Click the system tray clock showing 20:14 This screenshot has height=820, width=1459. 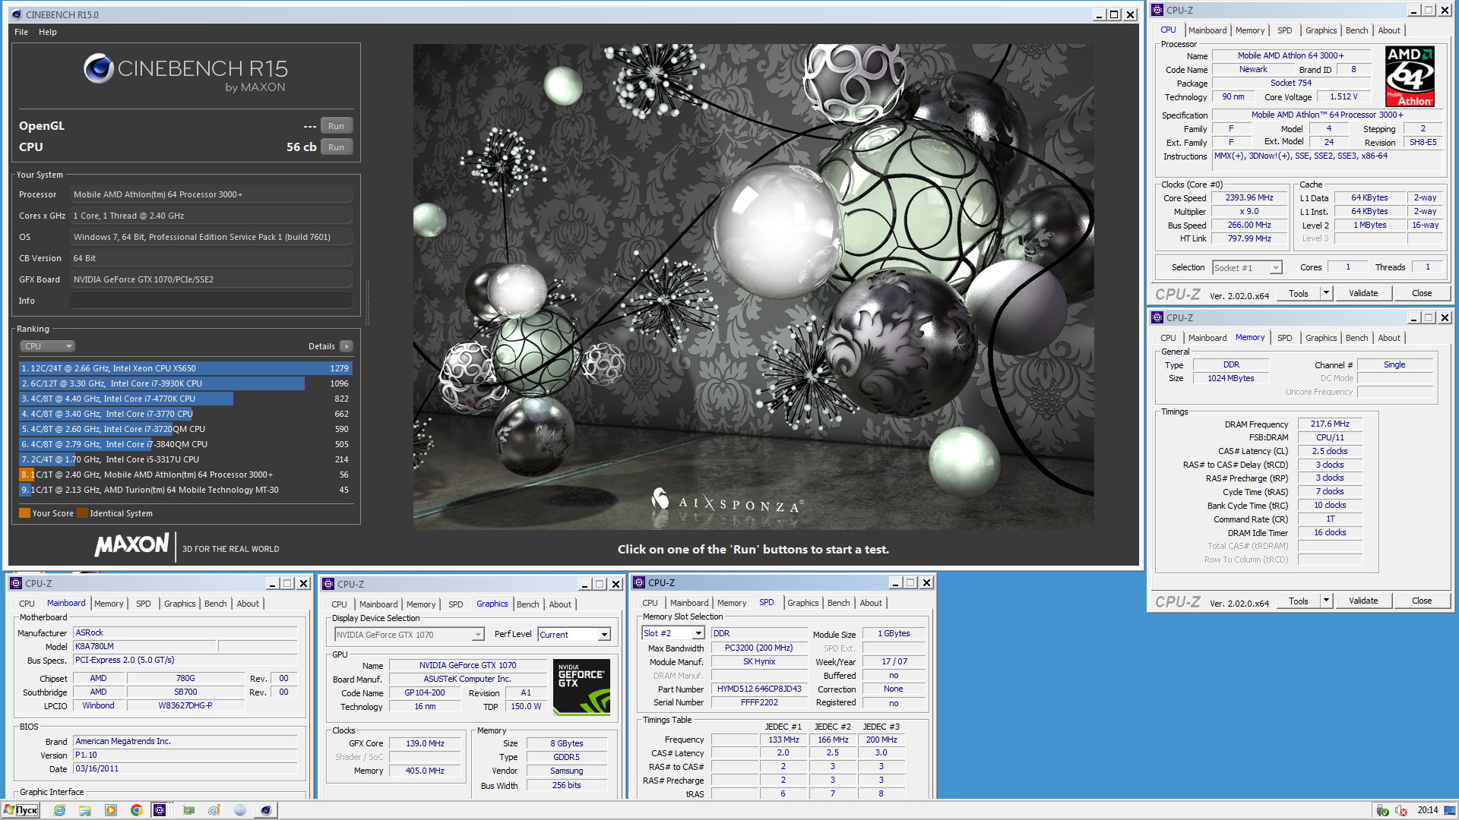click(x=1427, y=810)
